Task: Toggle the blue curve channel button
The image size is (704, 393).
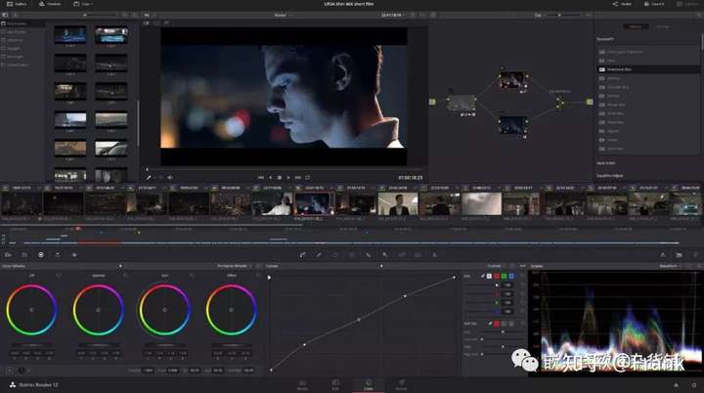Action: pos(511,276)
